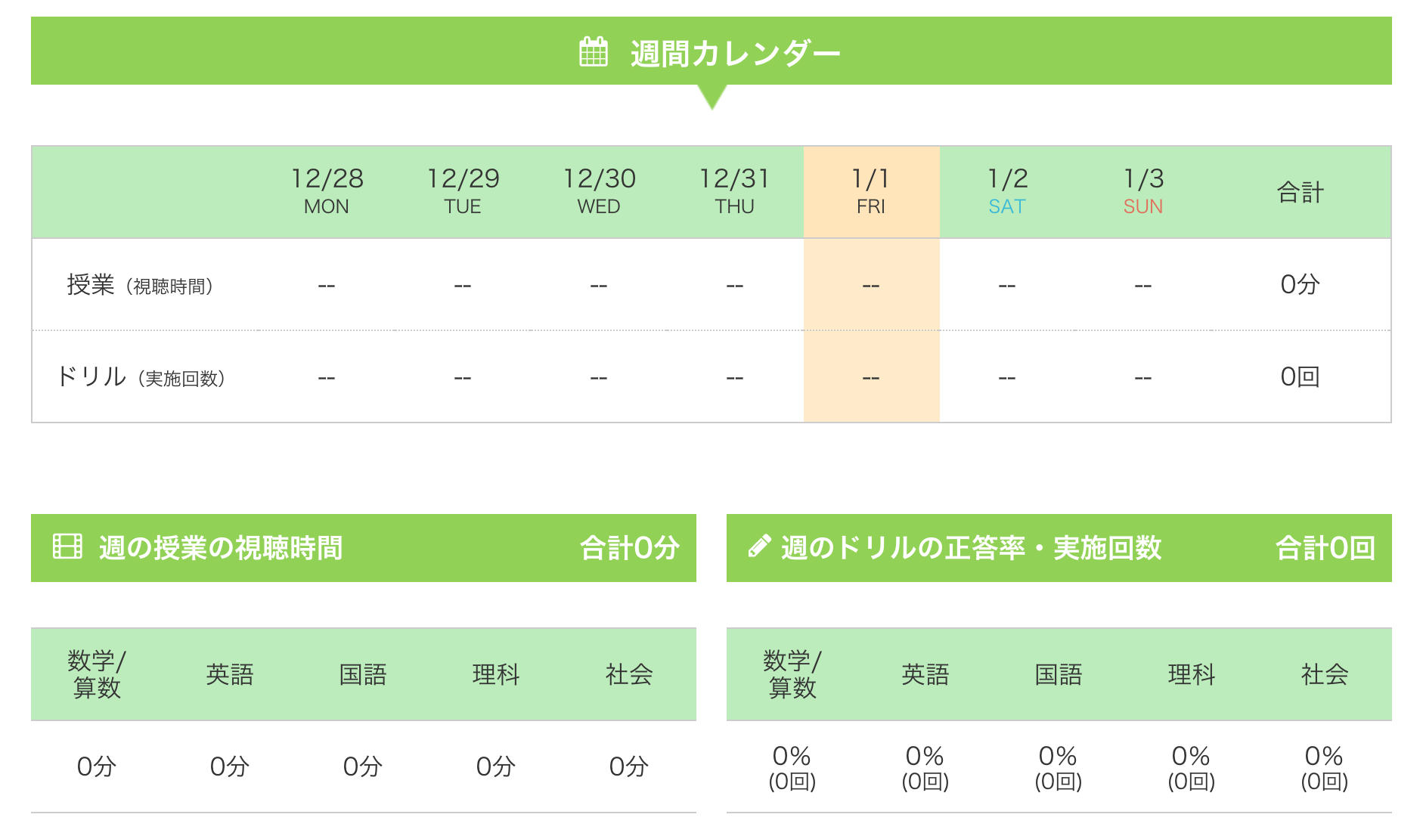This screenshot has width=1423, height=836.
Task: Click the ドリル (実施回数) row label
Action: (x=141, y=376)
